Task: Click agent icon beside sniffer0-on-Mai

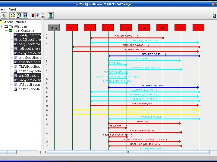Action: [x=16, y=89]
